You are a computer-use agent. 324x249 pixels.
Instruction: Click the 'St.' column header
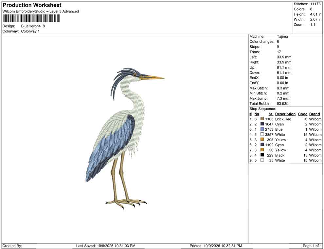pos(271,114)
